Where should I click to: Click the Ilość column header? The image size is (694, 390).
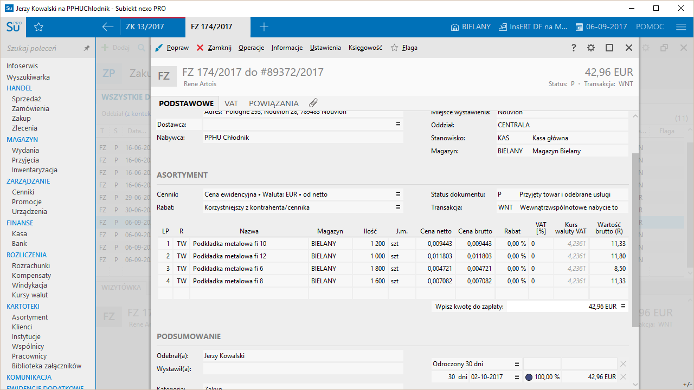pos(370,231)
